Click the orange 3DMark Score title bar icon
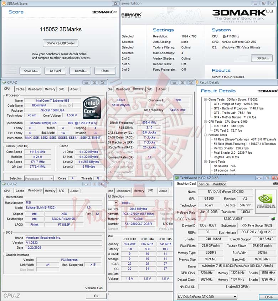 [x=4, y=3]
